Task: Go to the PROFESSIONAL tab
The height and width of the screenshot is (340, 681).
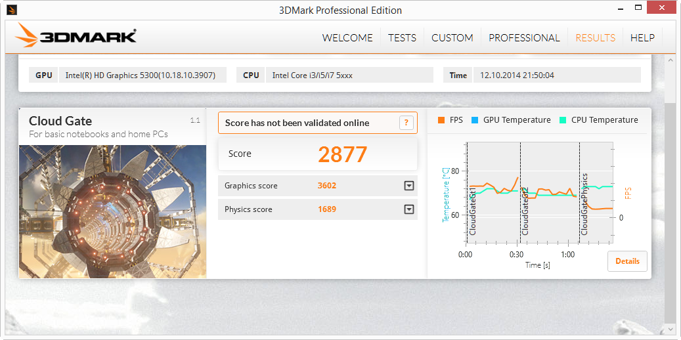Action: tap(524, 38)
